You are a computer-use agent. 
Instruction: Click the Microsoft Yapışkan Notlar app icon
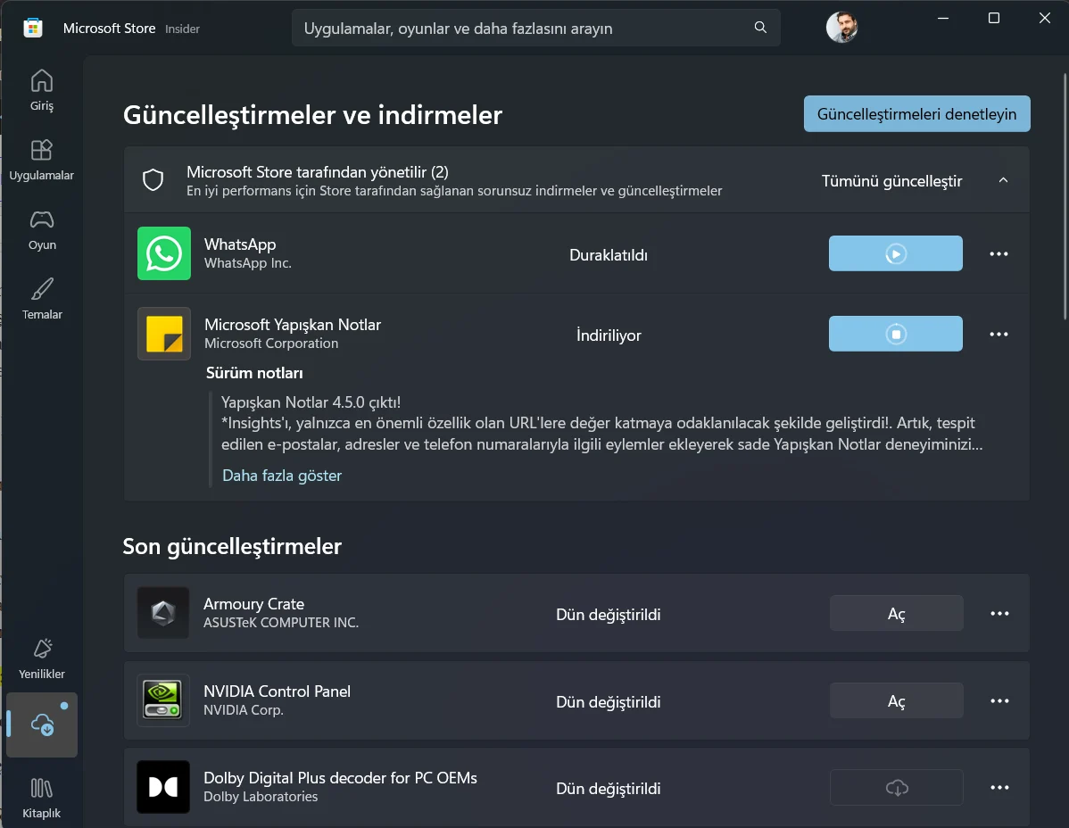(164, 334)
